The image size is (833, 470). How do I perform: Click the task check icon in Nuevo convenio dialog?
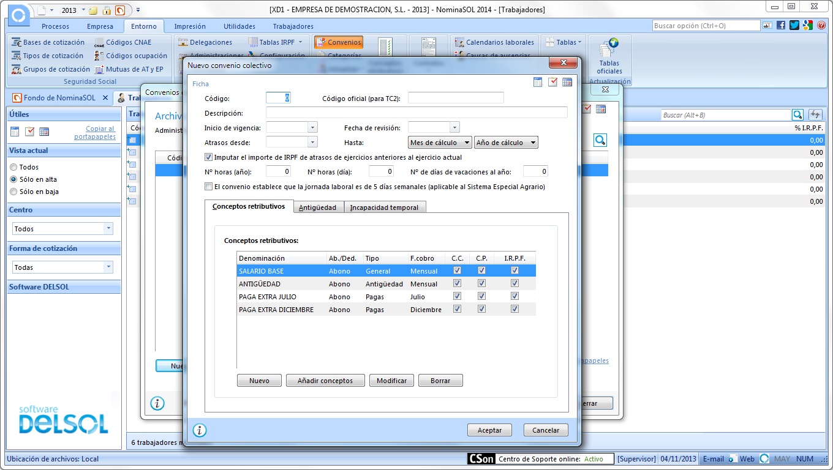(x=552, y=82)
